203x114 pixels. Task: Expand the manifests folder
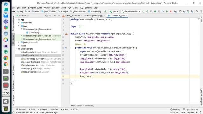(x=19, y=23)
